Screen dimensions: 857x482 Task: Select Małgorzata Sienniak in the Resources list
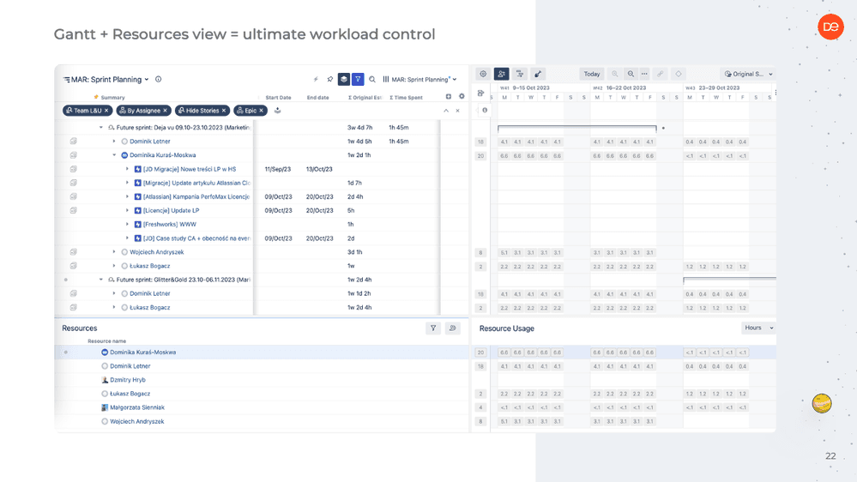coord(136,408)
